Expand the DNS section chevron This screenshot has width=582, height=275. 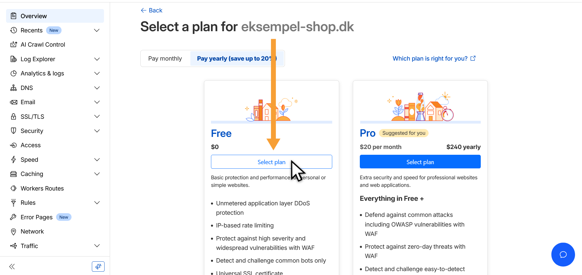(97, 88)
